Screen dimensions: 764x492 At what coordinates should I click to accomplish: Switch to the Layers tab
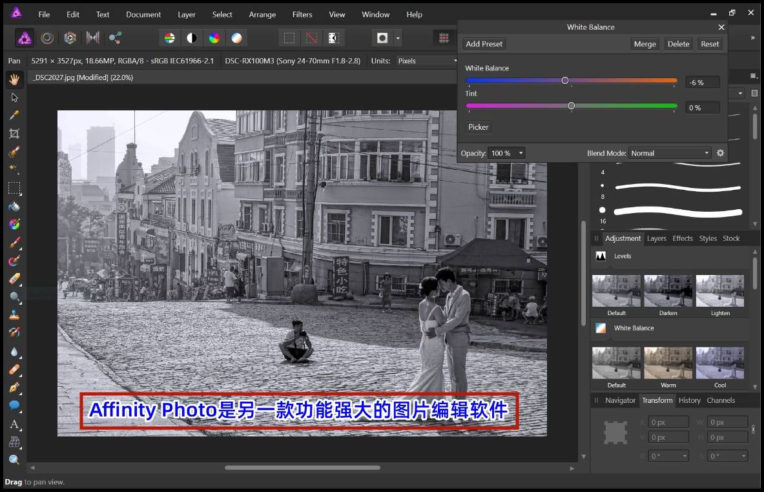(656, 238)
